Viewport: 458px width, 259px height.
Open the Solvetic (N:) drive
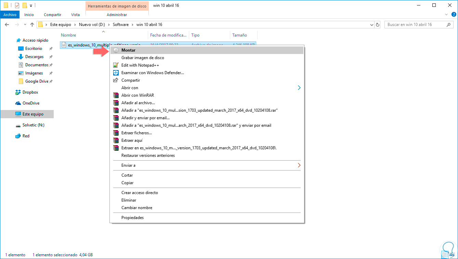tap(33, 125)
